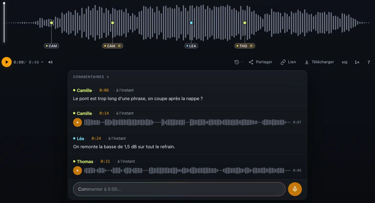The height and width of the screenshot is (203, 375).
Task: Click the Léa author name
Action: point(80,138)
